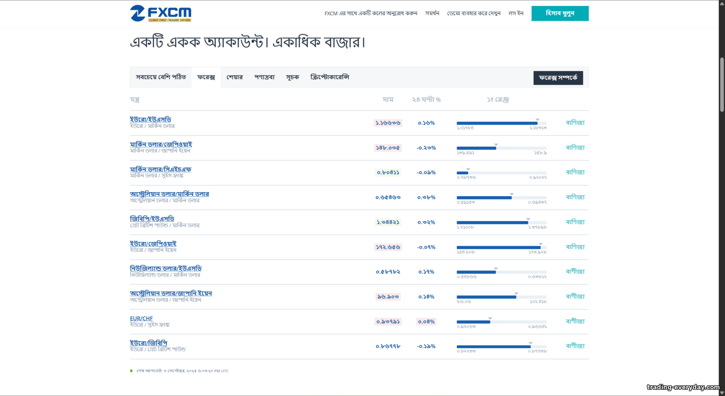Open the লগ ইন link
725x396 pixels.
[x=516, y=14]
